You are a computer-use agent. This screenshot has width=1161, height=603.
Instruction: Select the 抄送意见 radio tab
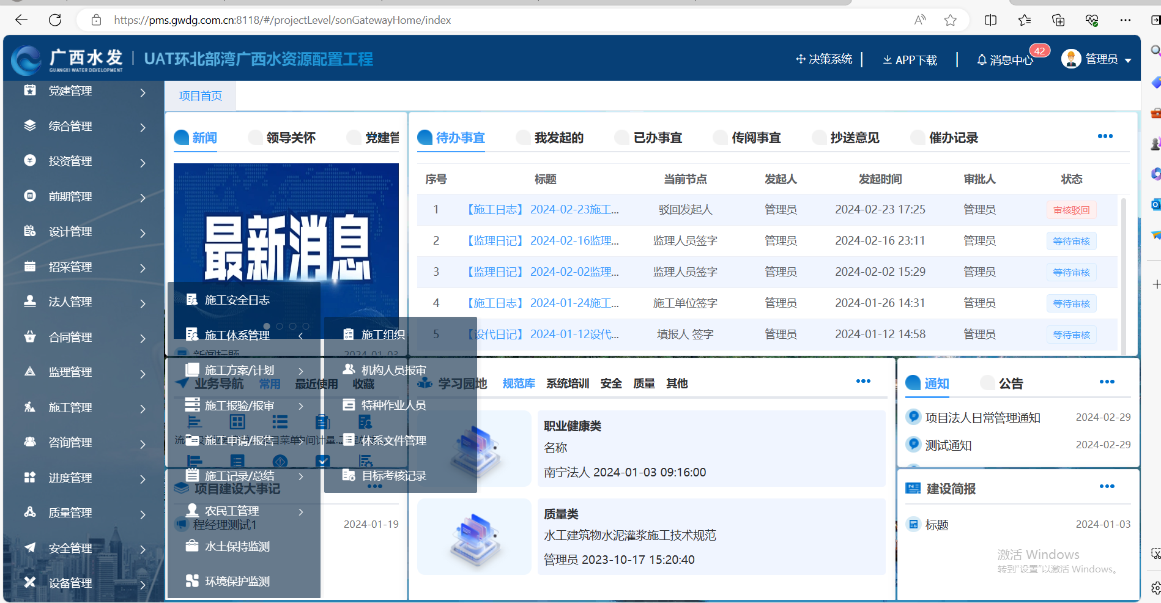[x=846, y=138]
